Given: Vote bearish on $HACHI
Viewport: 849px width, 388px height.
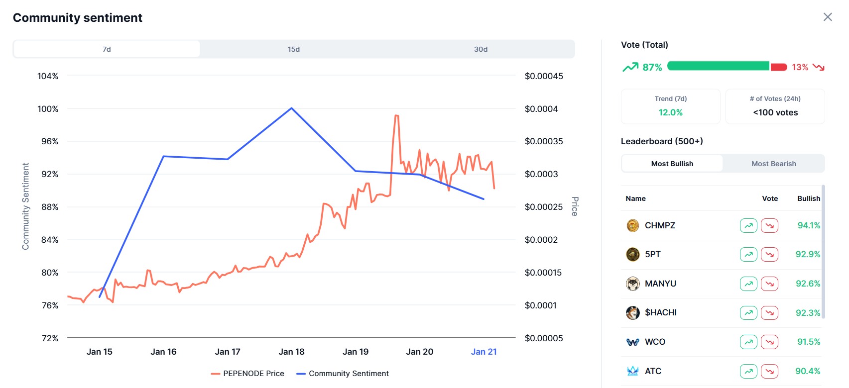Looking at the screenshot, I should [769, 313].
